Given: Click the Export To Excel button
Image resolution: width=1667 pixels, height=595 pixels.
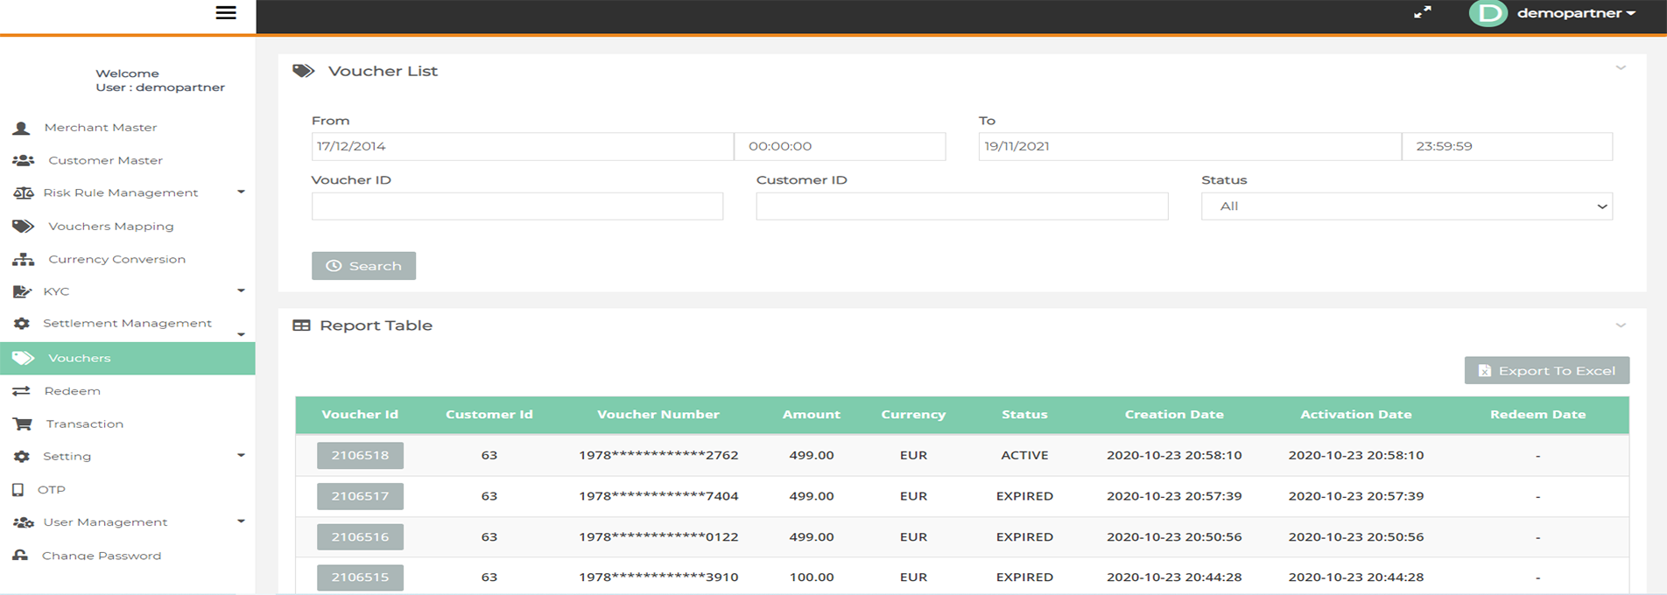Looking at the screenshot, I should 1546,371.
